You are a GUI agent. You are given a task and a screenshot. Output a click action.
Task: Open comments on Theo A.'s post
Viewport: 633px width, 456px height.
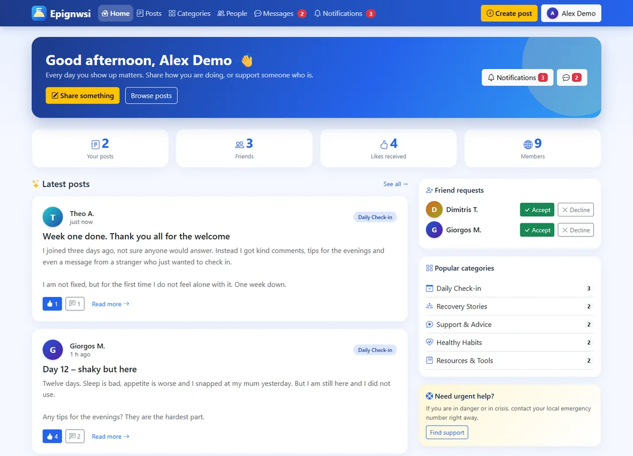click(x=75, y=304)
